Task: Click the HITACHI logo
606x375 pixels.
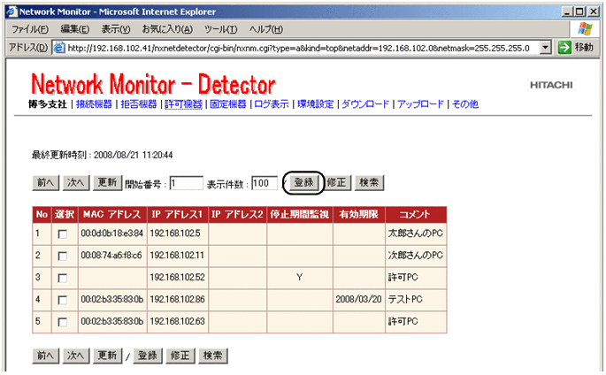Action: click(x=551, y=85)
